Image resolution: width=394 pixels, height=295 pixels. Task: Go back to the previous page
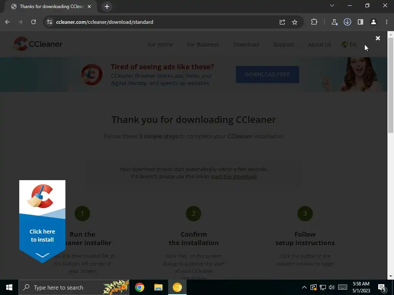pos(7,22)
